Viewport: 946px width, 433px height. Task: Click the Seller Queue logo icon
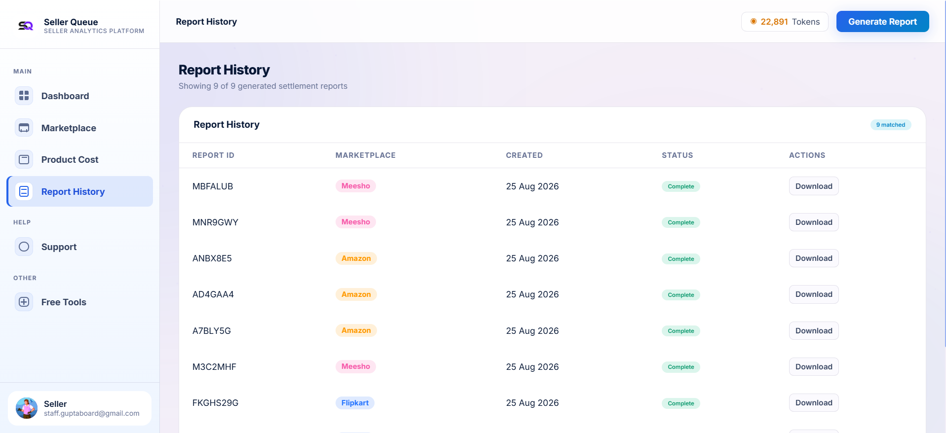[26, 26]
